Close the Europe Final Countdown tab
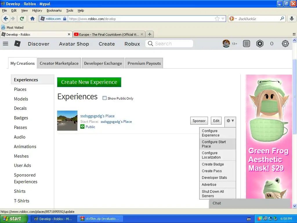This screenshot has height=223, width=297. coord(142,34)
